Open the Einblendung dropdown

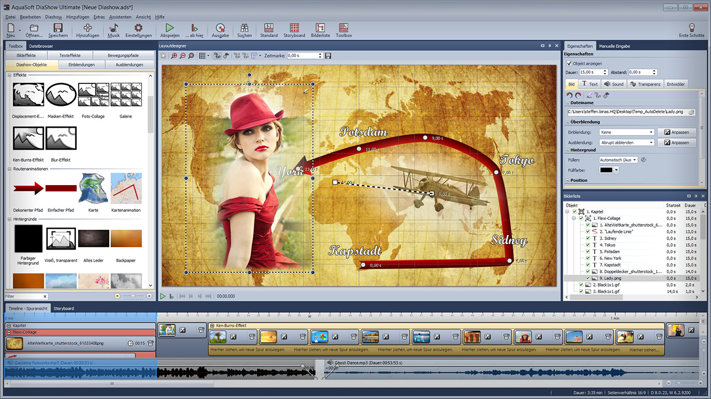coord(626,132)
